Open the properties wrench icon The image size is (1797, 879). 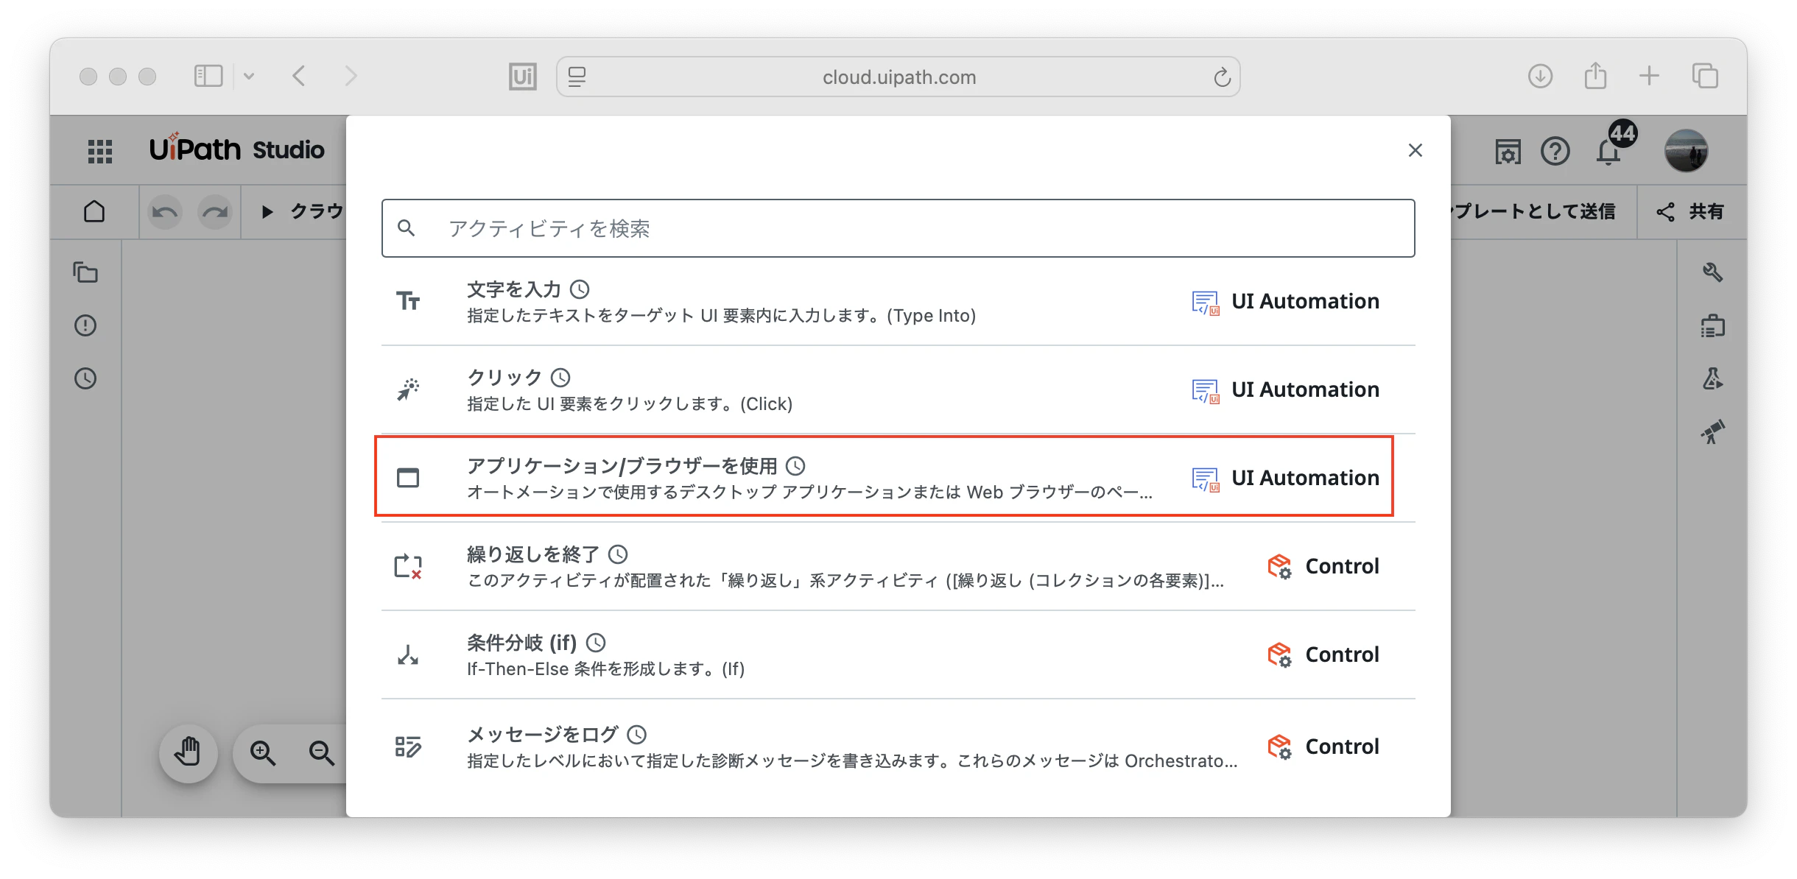click(1712, 272)
